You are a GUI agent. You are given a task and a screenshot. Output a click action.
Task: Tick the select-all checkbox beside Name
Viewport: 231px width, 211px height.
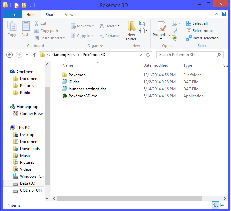57,65
